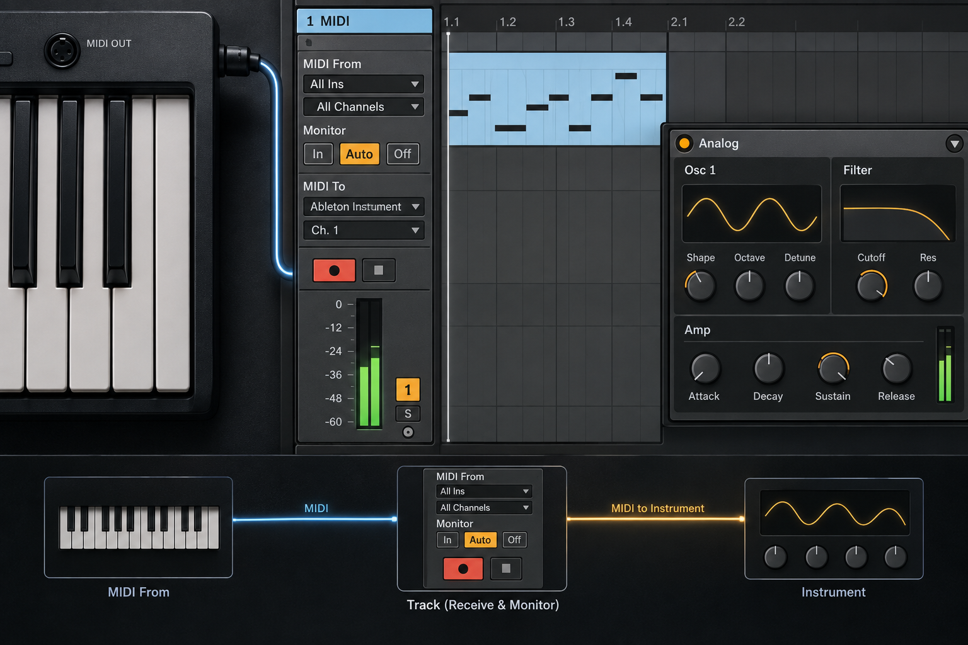The height and width of the screenshot is (645, 968).
Task: Adjust Osc 1 Octave knob
Action: coord(749,286)
